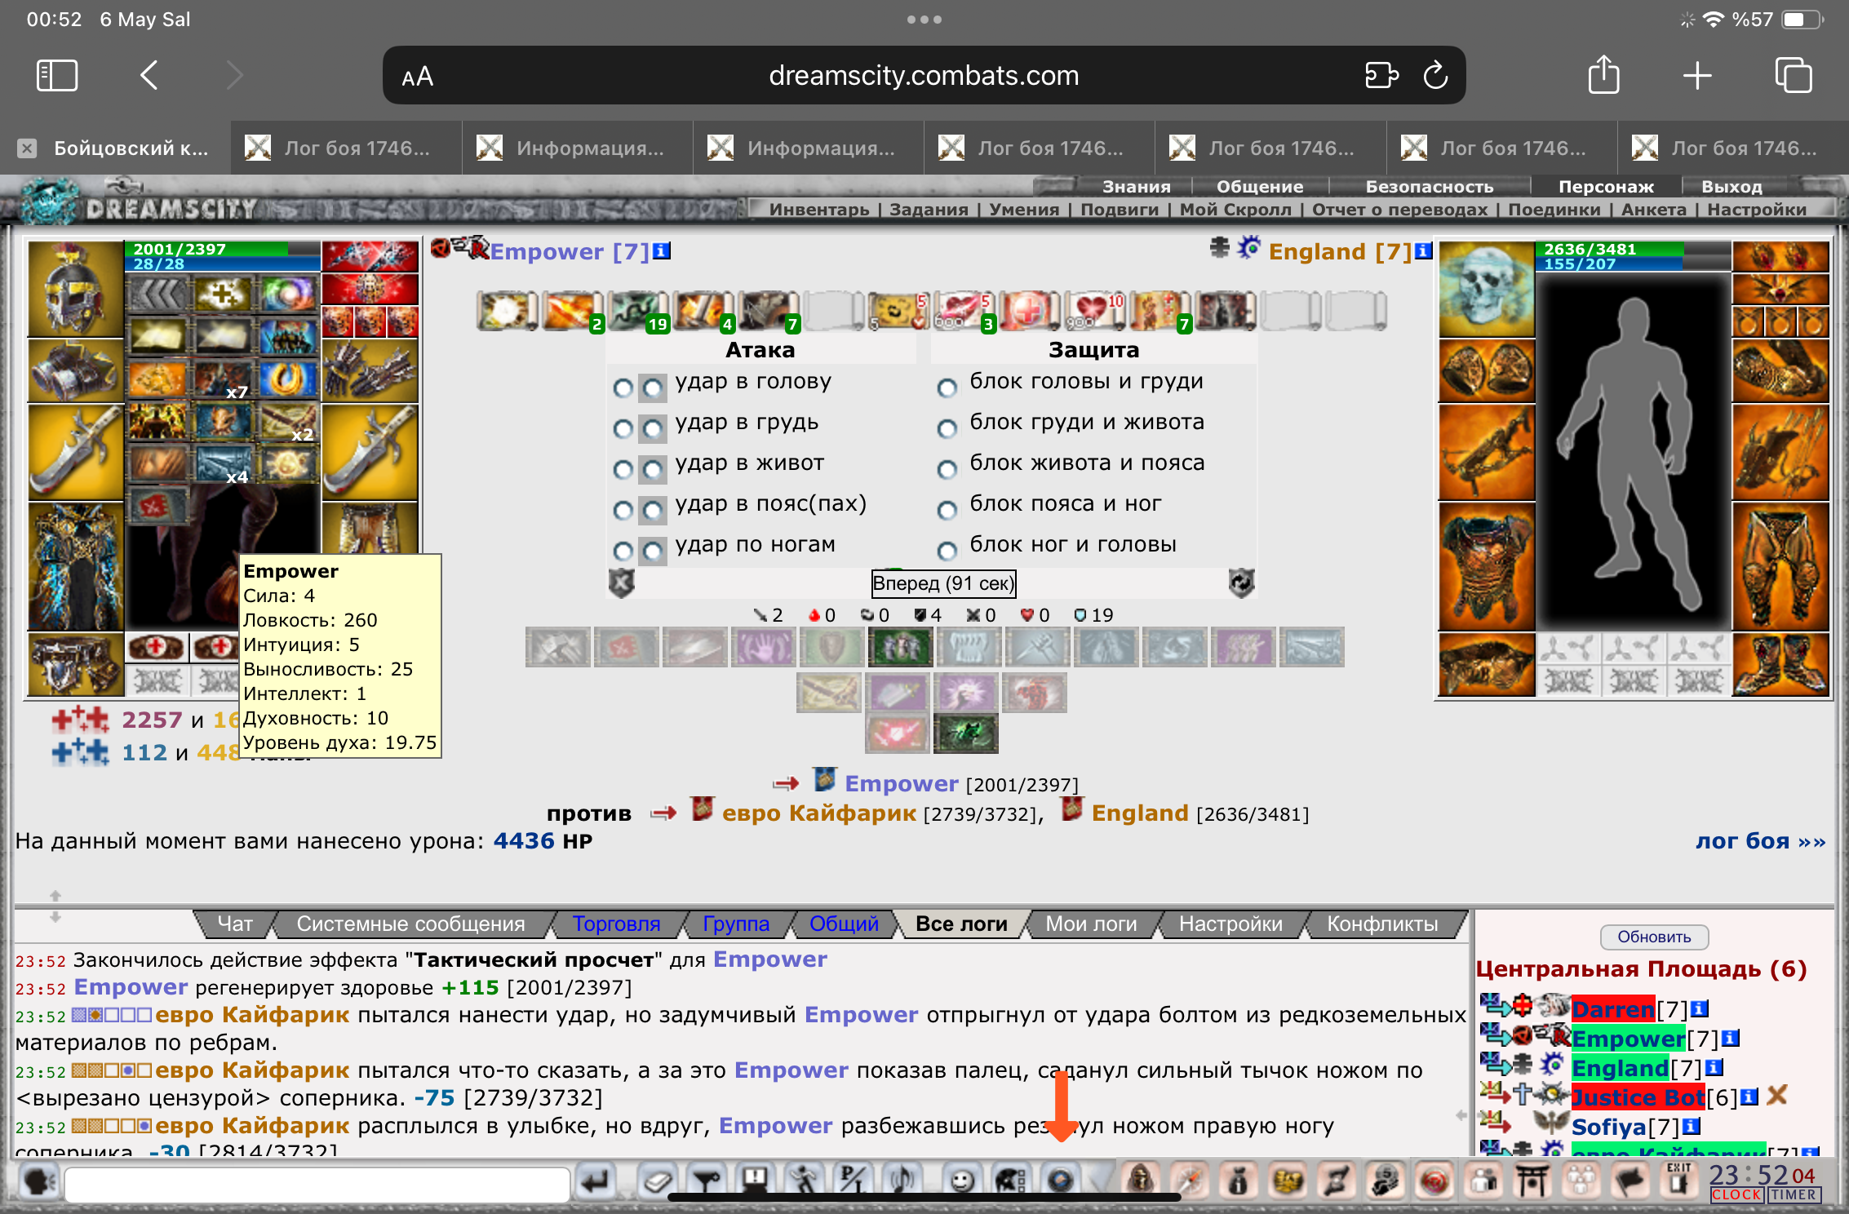
Task: Open the "Инвентарь" menu item
Action: click(x=818, y=209)
